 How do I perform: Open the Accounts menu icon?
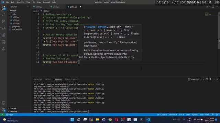[3, 103]
